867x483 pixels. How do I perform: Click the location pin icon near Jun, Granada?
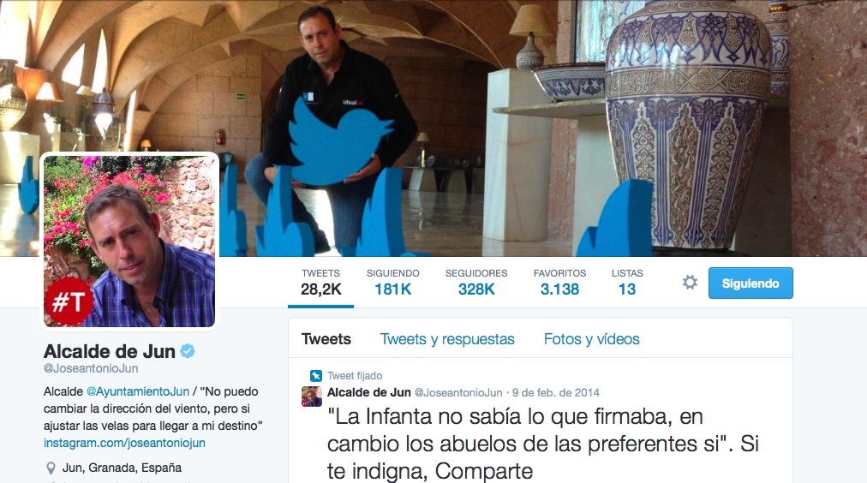[51, 468]
